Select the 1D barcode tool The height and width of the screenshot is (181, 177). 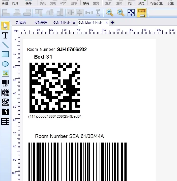tap(5, 83)
